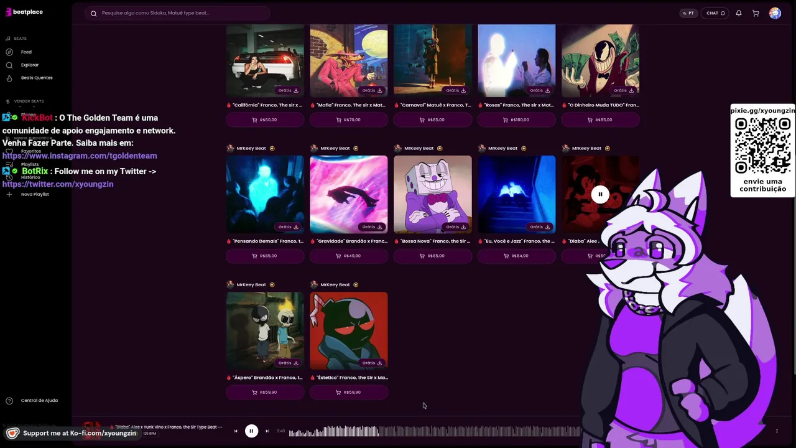Download "Estetico" beat with Grátis button
The width and height of the screenshot is (796, 448).
click(373, 363)
